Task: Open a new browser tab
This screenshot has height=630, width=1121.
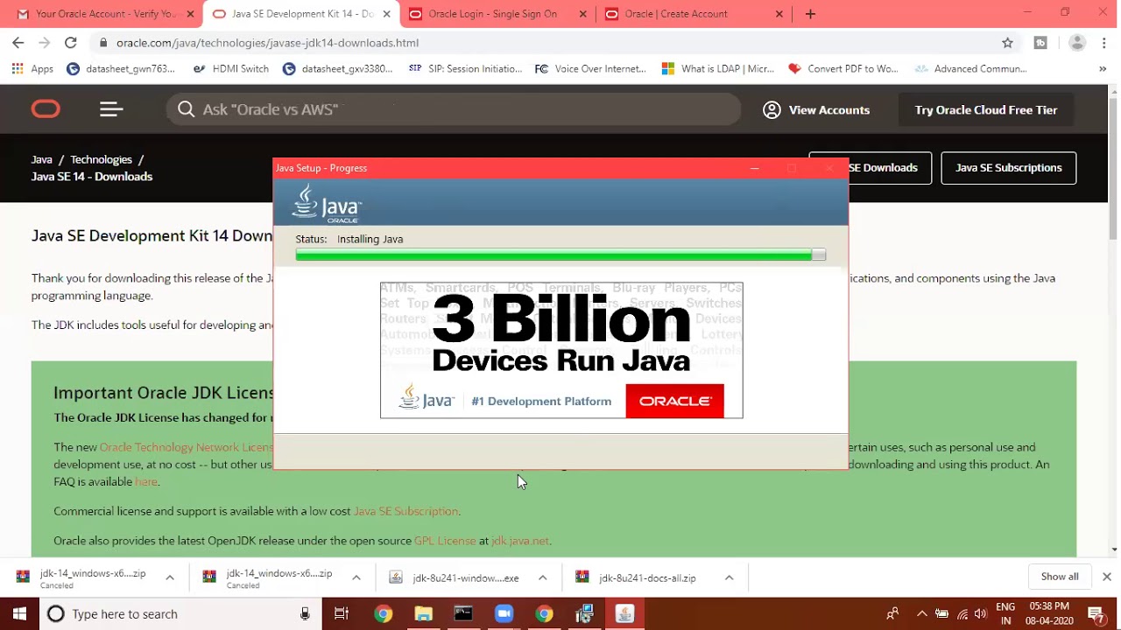Action: click(x=810, y=13)
